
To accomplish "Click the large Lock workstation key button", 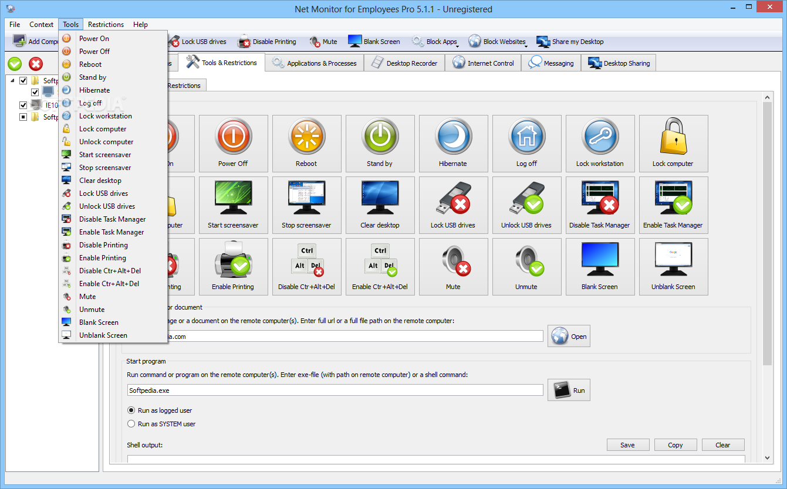I will (x=600, y=143).
